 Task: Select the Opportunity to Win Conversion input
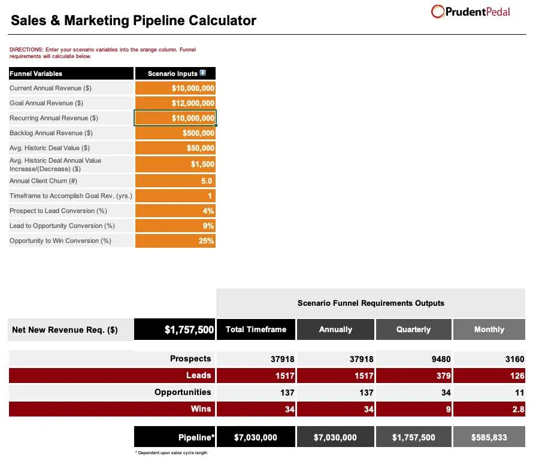[175, 241]
